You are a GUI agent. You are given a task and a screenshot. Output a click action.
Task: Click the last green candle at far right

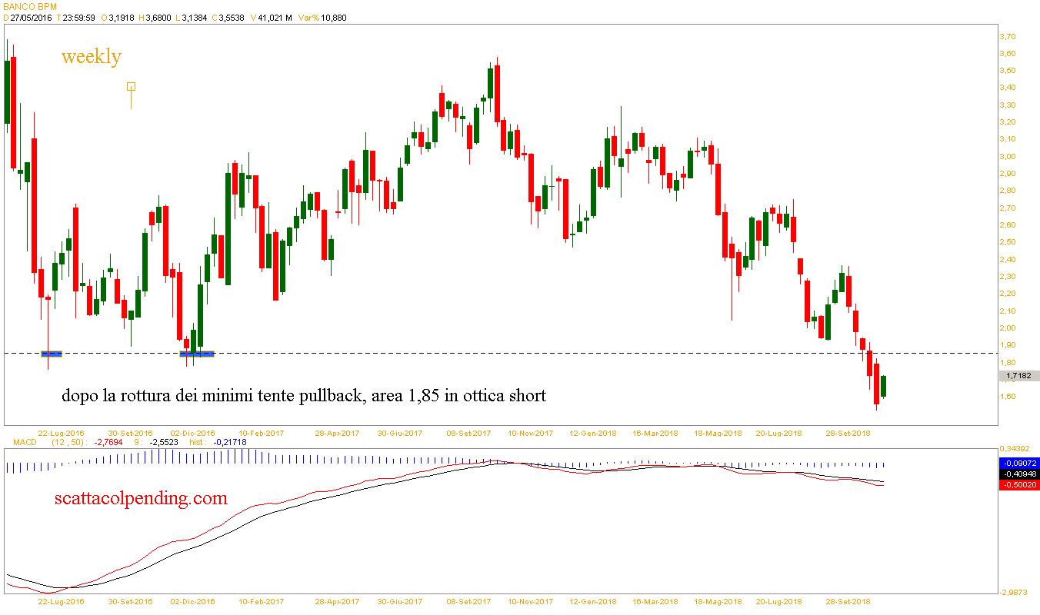883,387
